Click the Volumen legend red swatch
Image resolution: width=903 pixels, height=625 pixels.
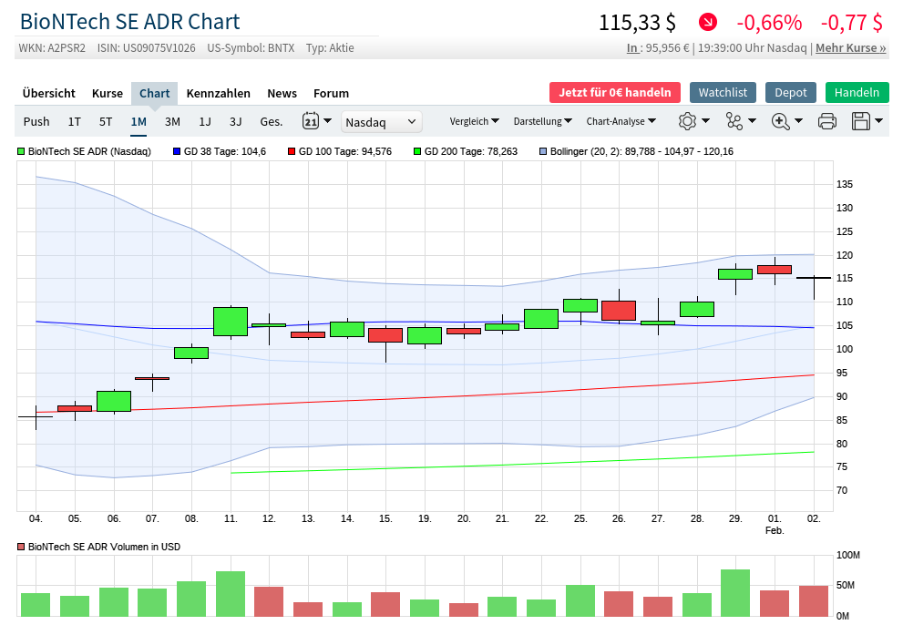coord(21,547)
